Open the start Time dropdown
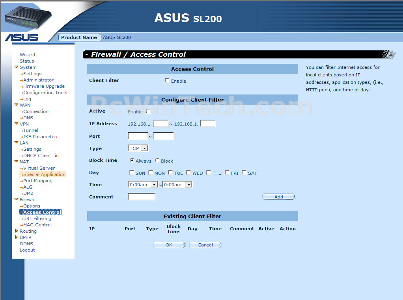 click(143, 185)
